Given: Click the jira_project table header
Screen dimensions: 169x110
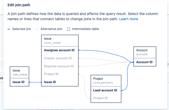Looking at the screenshot, I should click(x=106, y=81).
